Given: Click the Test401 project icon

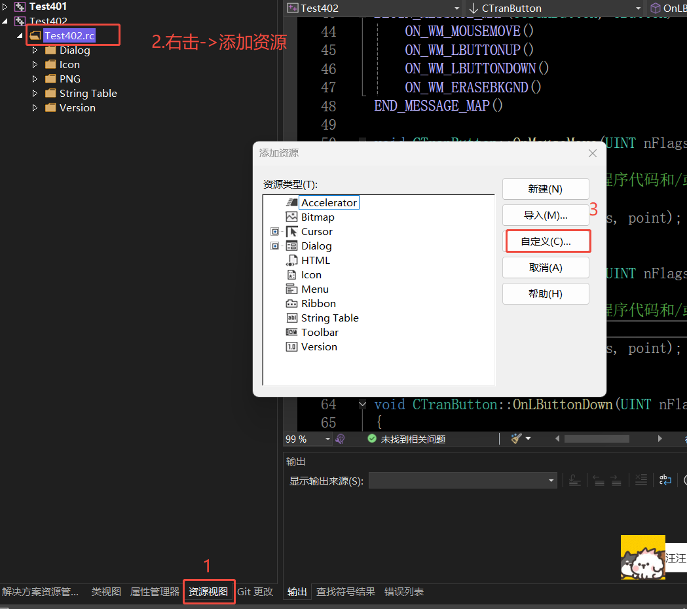Looking at the screenshot, I should point(20,7).
